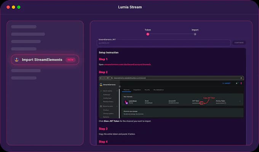Click Revenue history in the screenshot sidebar
This screenshot has height=152, width=259.
tap(108, 102)
